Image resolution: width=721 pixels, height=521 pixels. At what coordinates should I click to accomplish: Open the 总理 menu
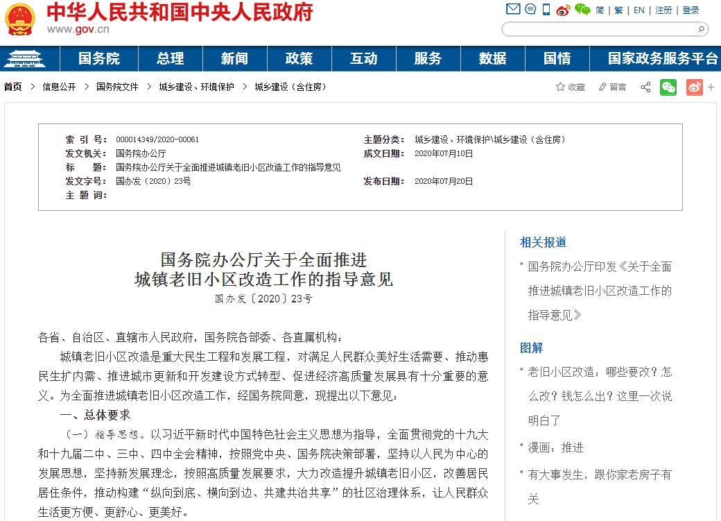click(x=170, y=58)
